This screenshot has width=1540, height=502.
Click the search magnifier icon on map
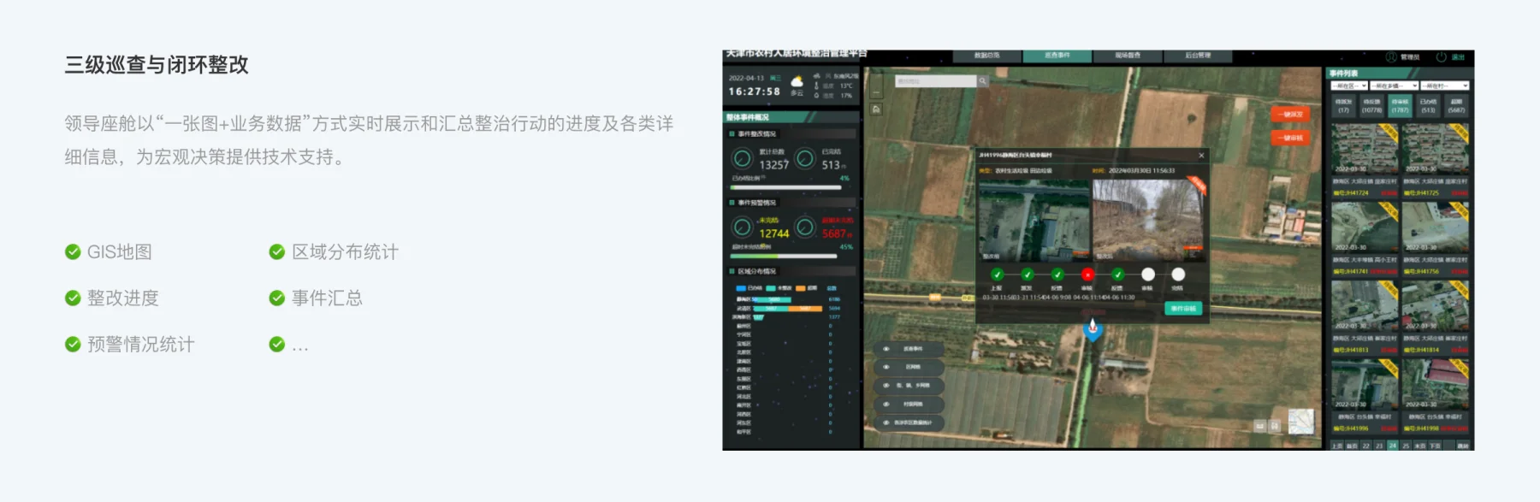click(983, 81)
